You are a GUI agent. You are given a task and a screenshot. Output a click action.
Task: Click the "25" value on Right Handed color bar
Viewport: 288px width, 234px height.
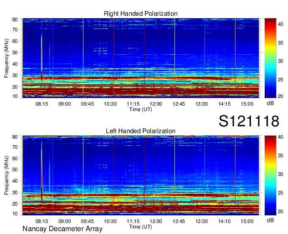(x=280, y=80)
